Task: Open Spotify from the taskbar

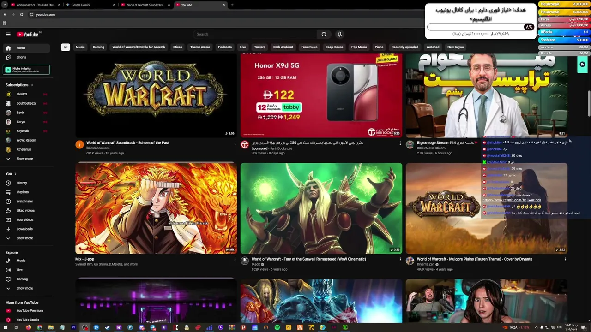Action: coord(277,327)
